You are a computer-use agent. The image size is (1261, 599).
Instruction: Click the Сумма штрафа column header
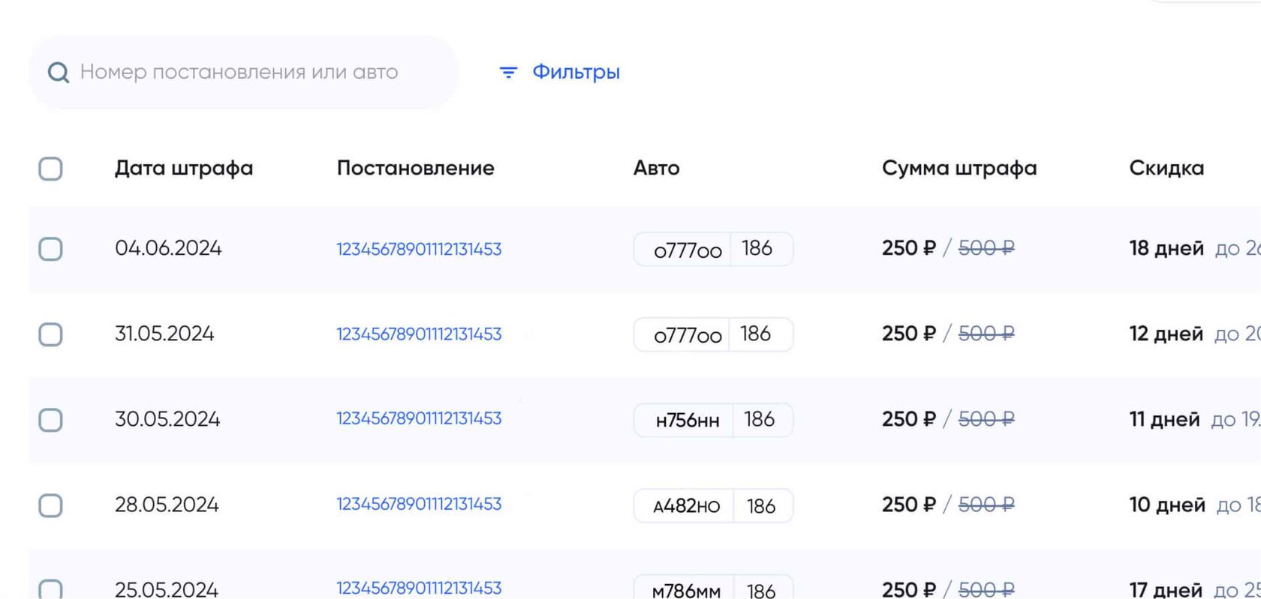tap(959, 168)
